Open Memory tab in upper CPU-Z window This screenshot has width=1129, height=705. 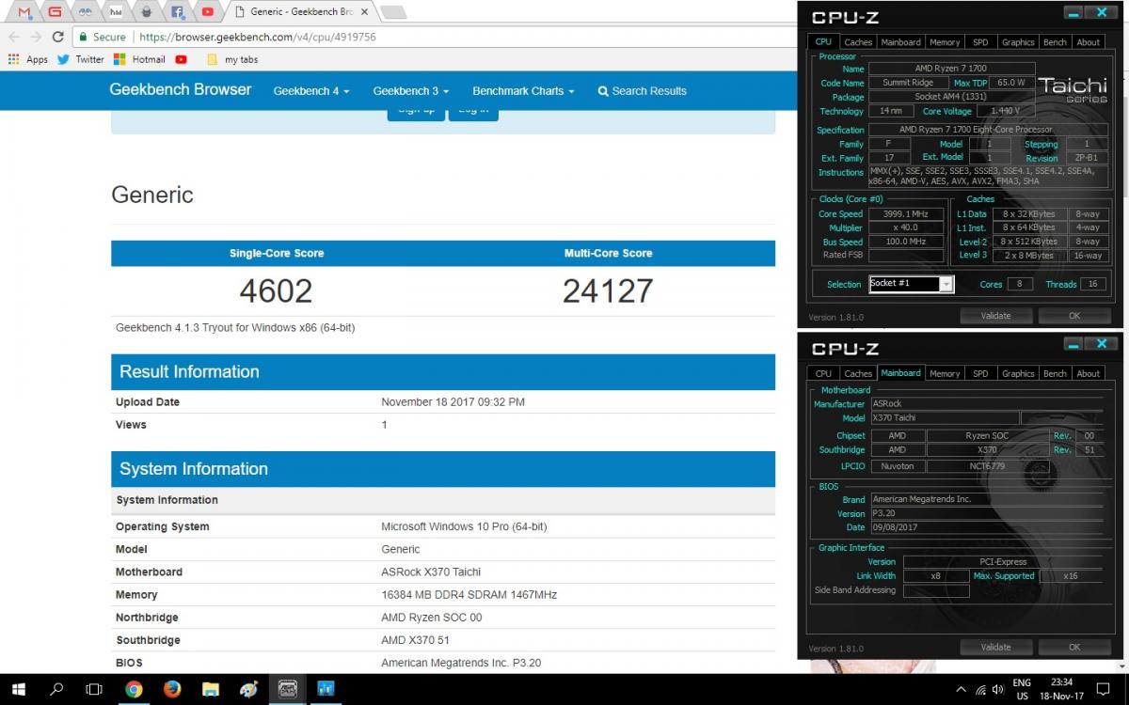point(945,42)
